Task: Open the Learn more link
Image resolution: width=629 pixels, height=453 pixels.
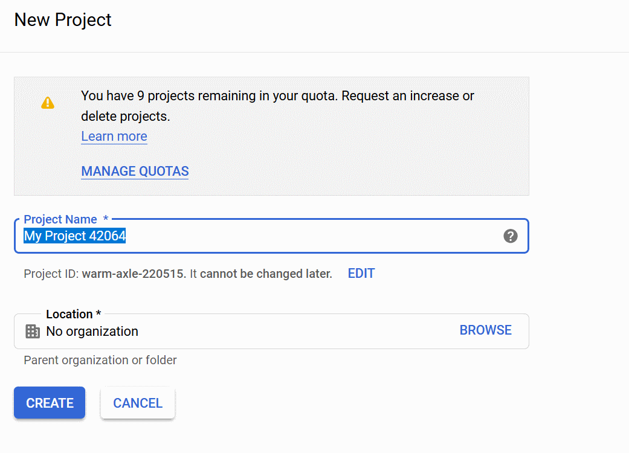Action: coord(114,137)
